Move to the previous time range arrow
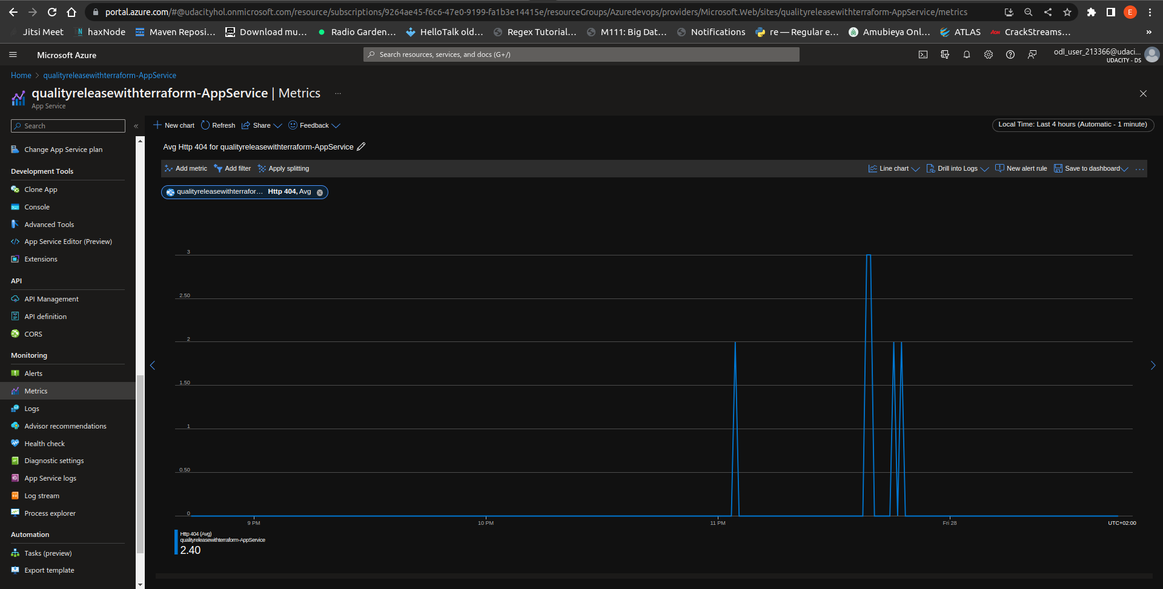 153,365
